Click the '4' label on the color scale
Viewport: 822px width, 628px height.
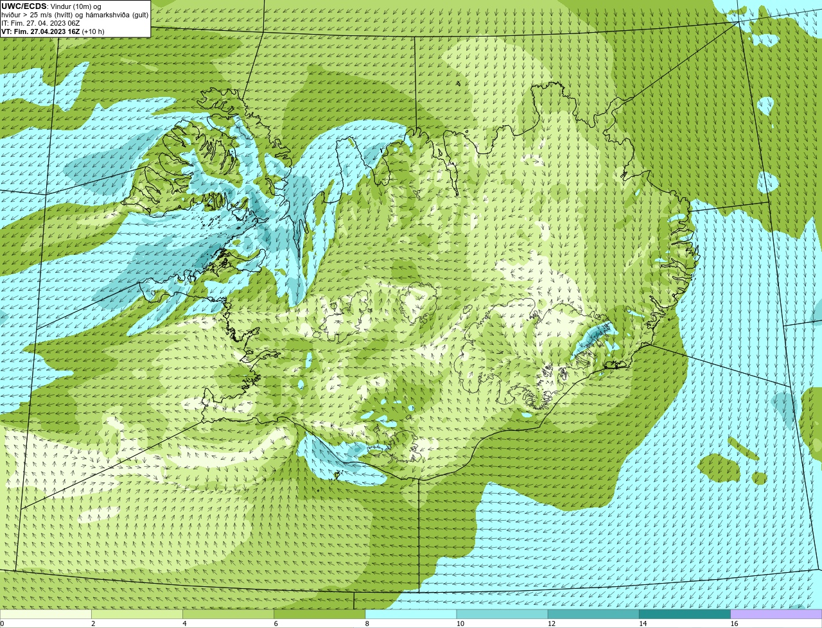pos(184,624)
